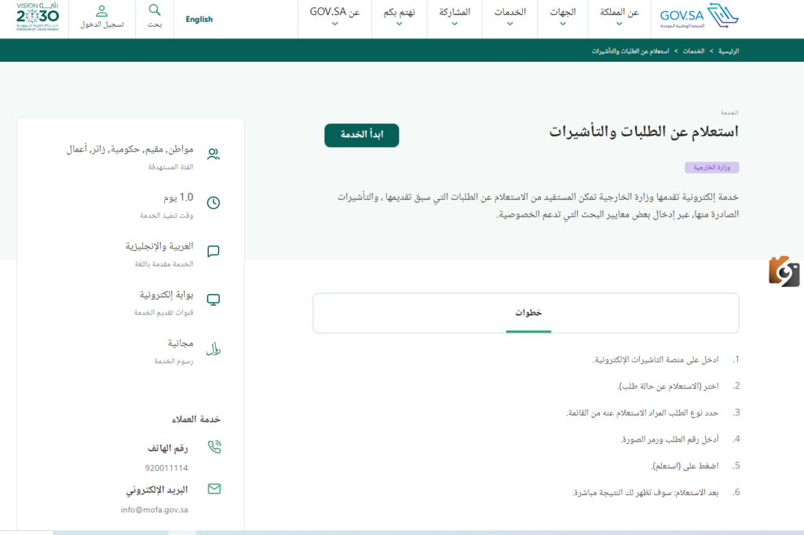Screen dimensions: 804x535
Task: Select the خطوات tab
Action: coord(528,312)
